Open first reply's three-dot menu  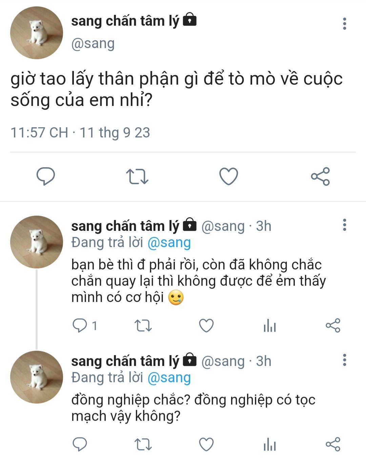pyautogui.click(x=345, y=225)
